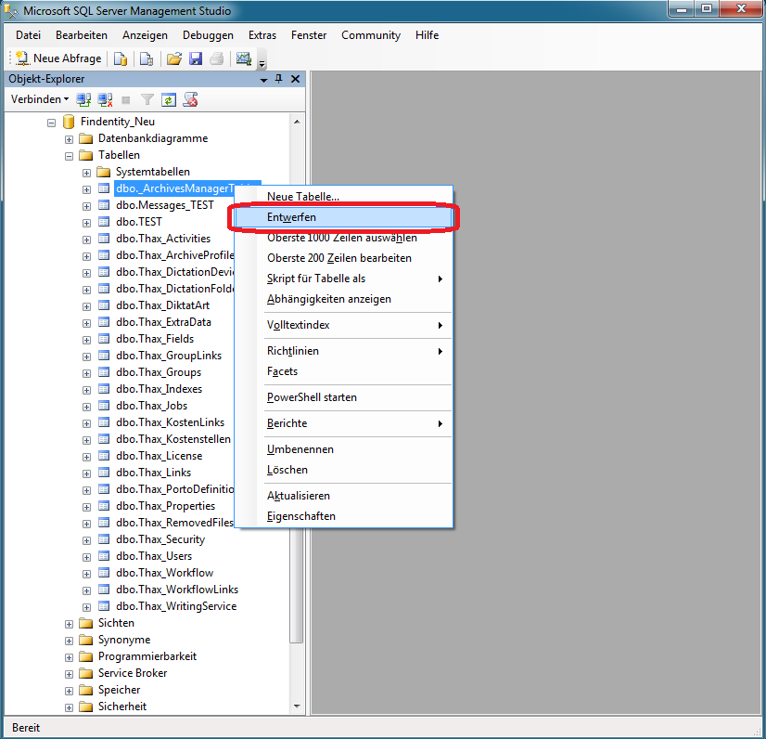Click the disconnect server icon
The image size is (766, 739).
[105, 99]
